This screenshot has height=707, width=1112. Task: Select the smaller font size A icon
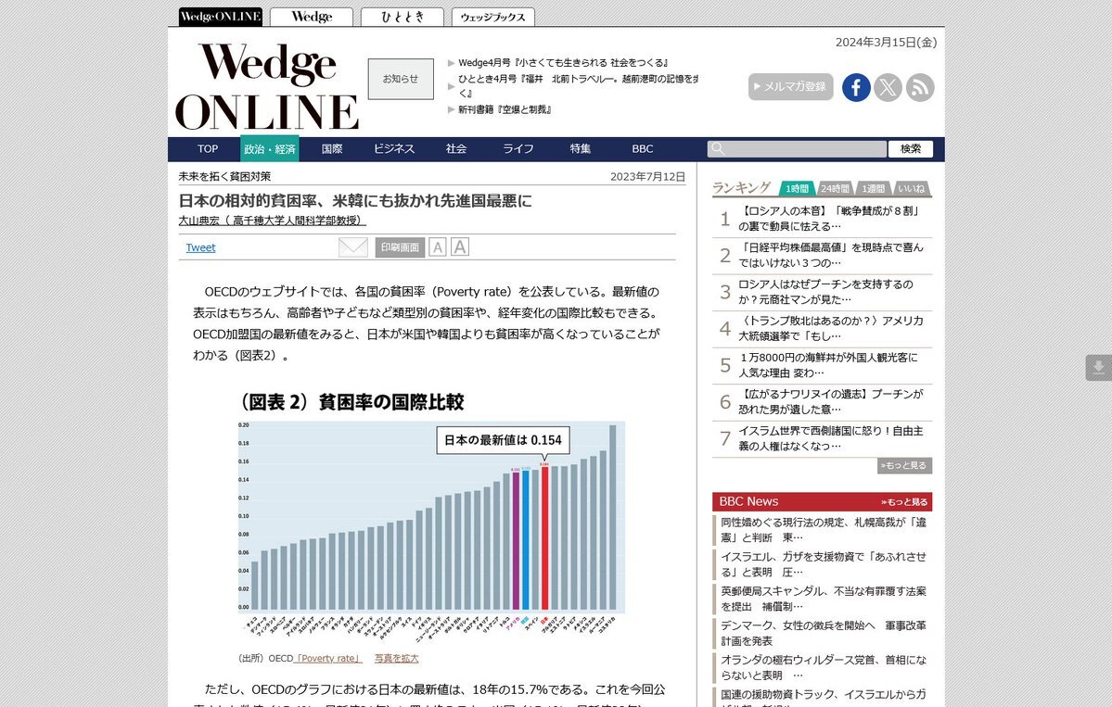(x=438, y=247)
